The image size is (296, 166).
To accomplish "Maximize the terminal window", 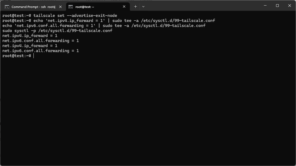I will point(277,6).
